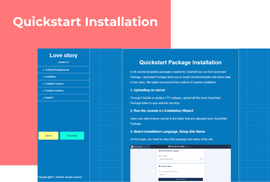
Task: Click the large Quickstart Installation banner title
Action: (x=85, y=22)
